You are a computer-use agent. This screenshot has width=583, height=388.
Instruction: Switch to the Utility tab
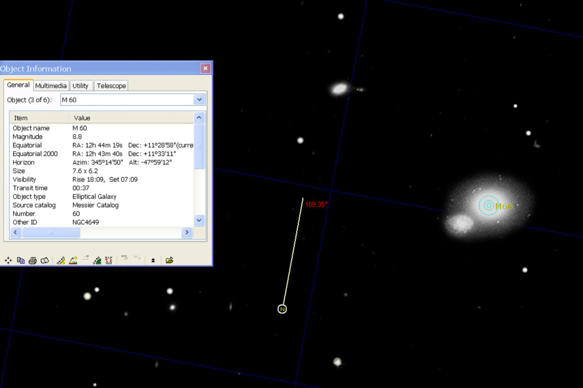click(x=80, y=85)
